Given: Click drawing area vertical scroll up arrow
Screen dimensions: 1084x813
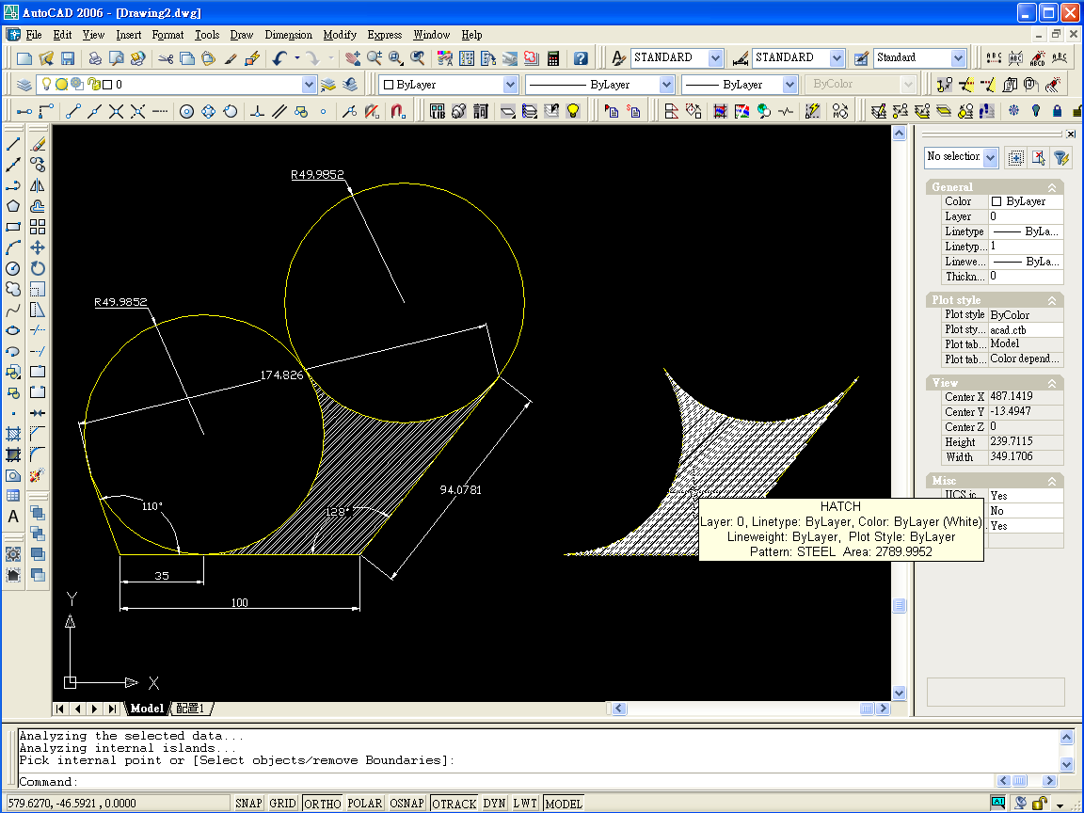Looking at the screenshot, I should click(x=899, y=134).
